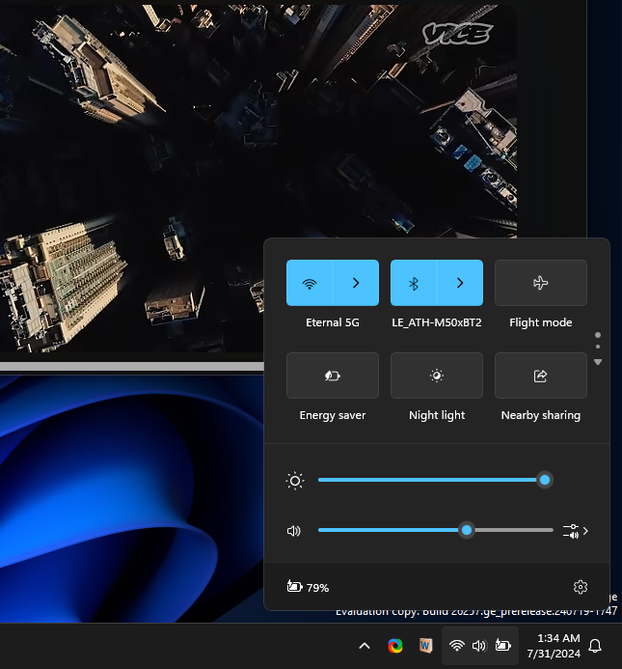The image size is (622, 669).
Task: Click the colorful round app icon in the tray
Action: point(395,646)
